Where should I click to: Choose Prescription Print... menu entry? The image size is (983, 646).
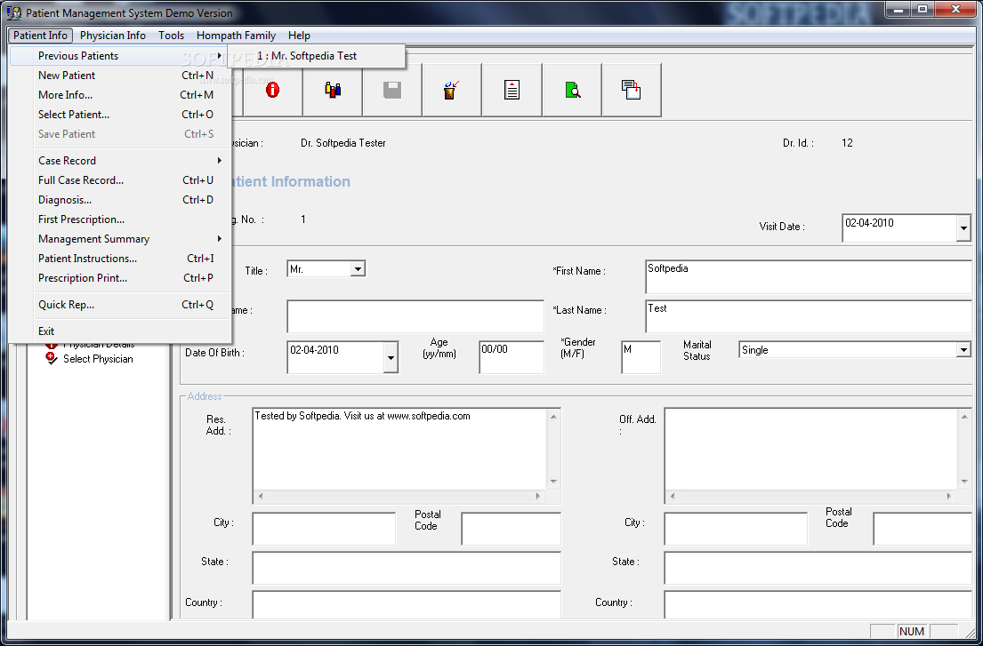click(120, 278)
